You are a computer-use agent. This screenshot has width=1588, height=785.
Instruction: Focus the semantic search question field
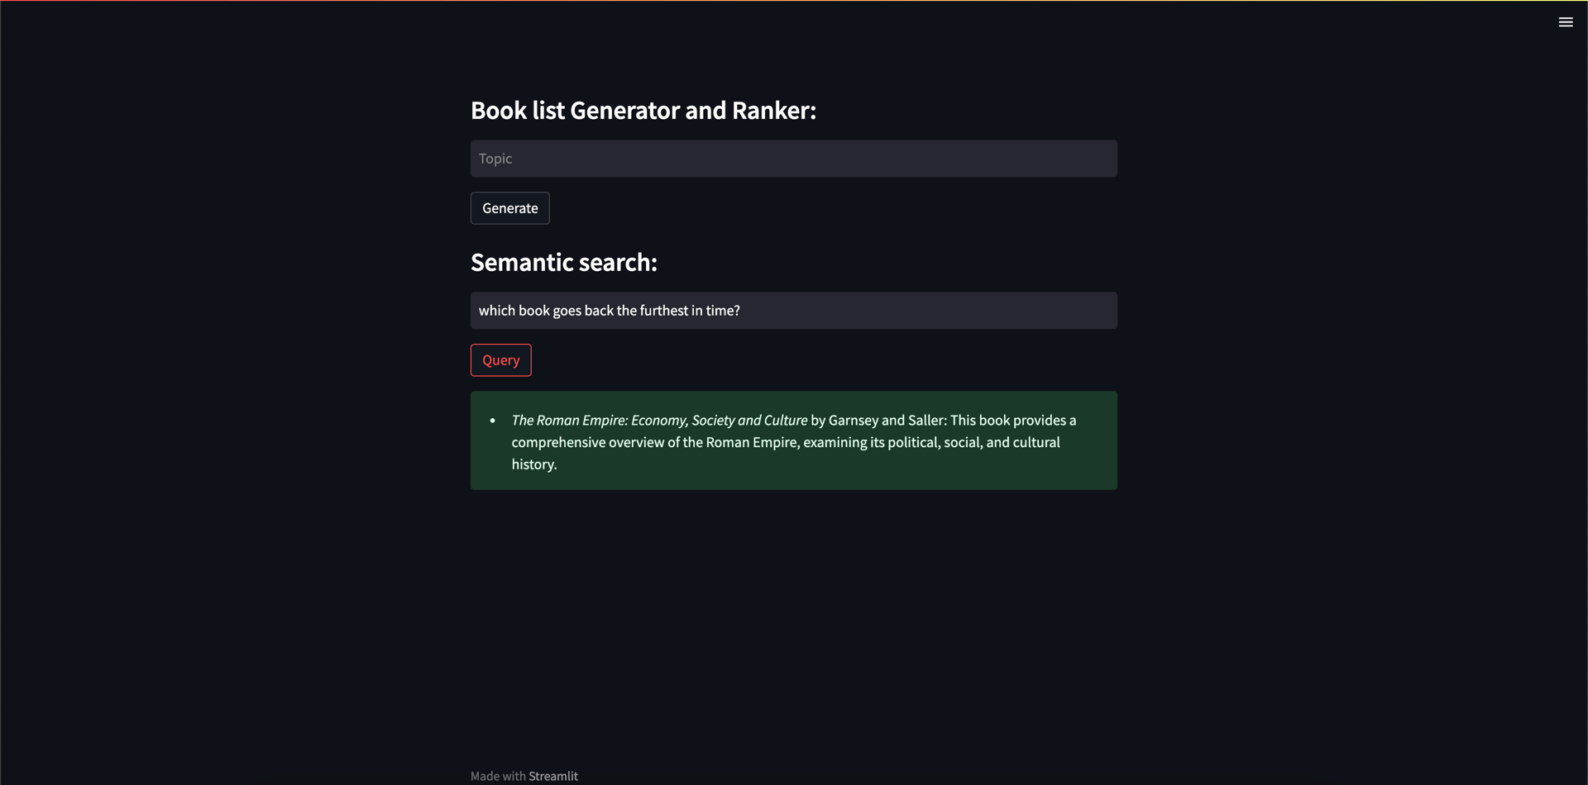click(x=910, y=311)
